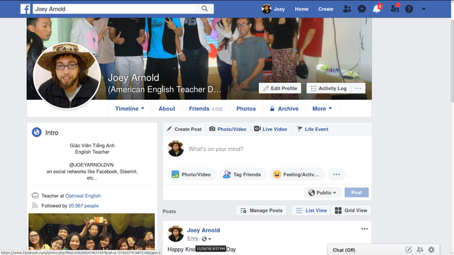Open Friend Requests icon in top bar

coord(347,9)
